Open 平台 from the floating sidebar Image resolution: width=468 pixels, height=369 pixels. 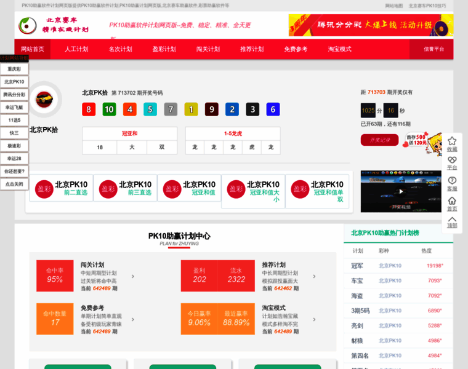click(x=452, y=160)
